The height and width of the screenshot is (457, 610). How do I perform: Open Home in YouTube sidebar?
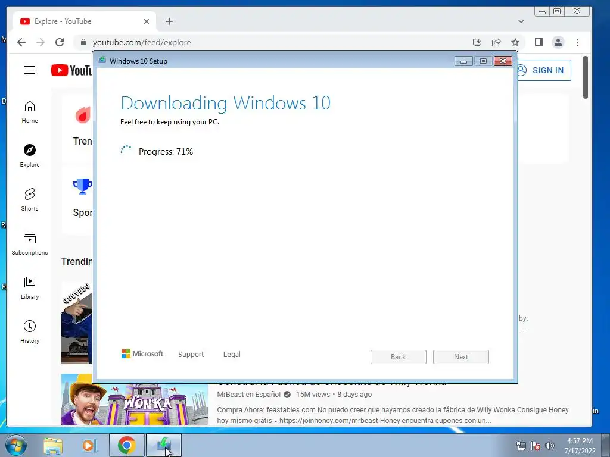(x=30, y=112)
